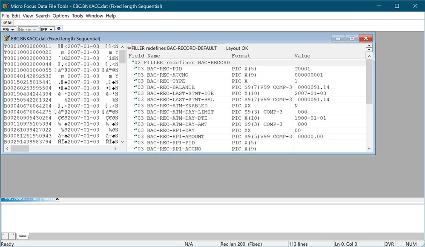This screenshot has width=425, height=247.
Task: Click the Format column header
Action: [x=261, y=56]
